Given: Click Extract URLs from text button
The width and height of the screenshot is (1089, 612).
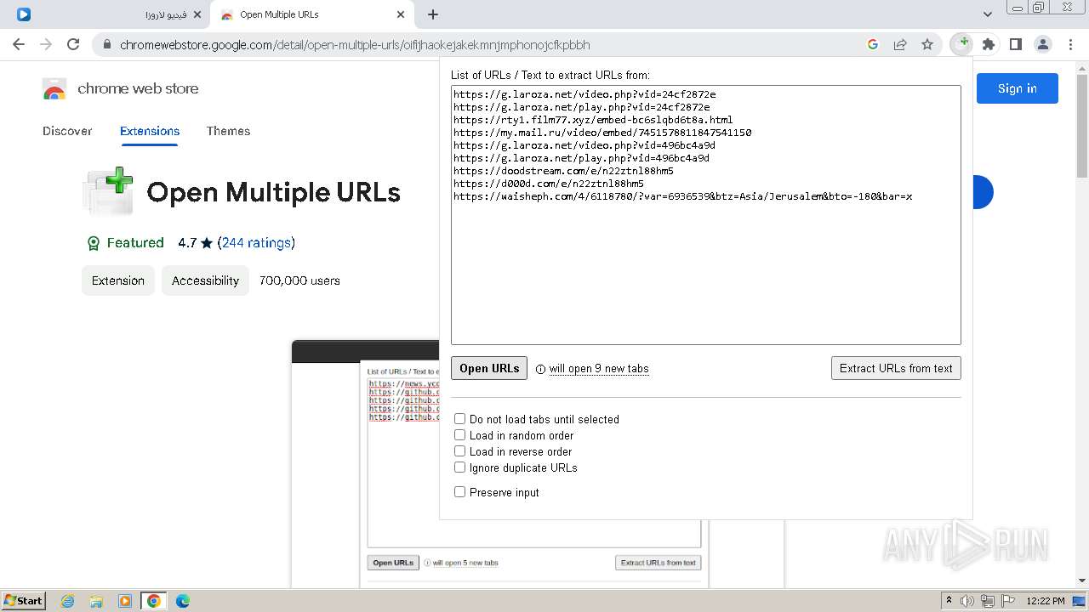Looking at the screenshot, I should coord(896,368).
